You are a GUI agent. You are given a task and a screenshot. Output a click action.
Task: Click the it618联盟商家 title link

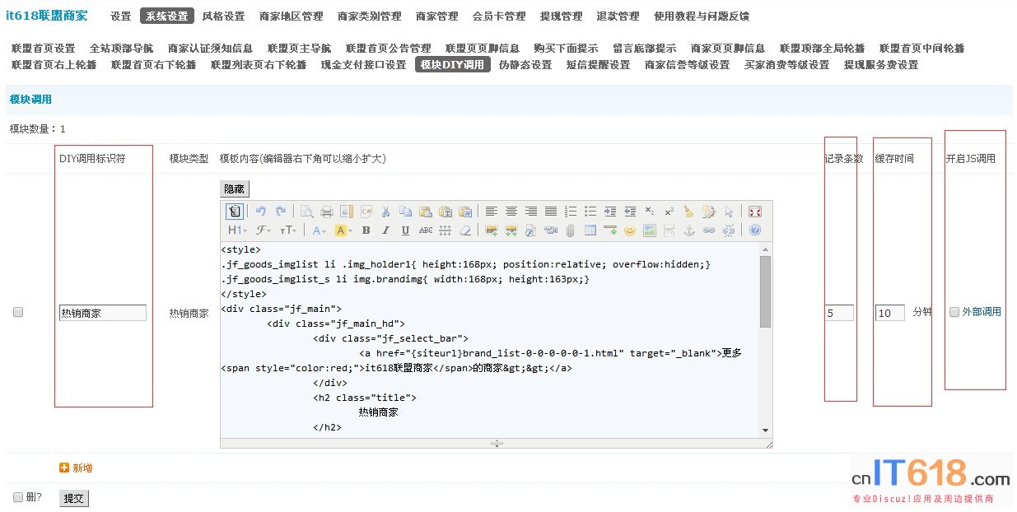point(46,16)
